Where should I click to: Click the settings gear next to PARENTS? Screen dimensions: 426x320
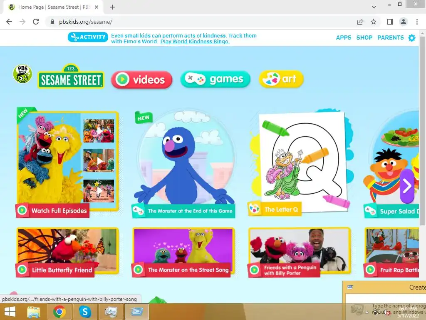412,38
